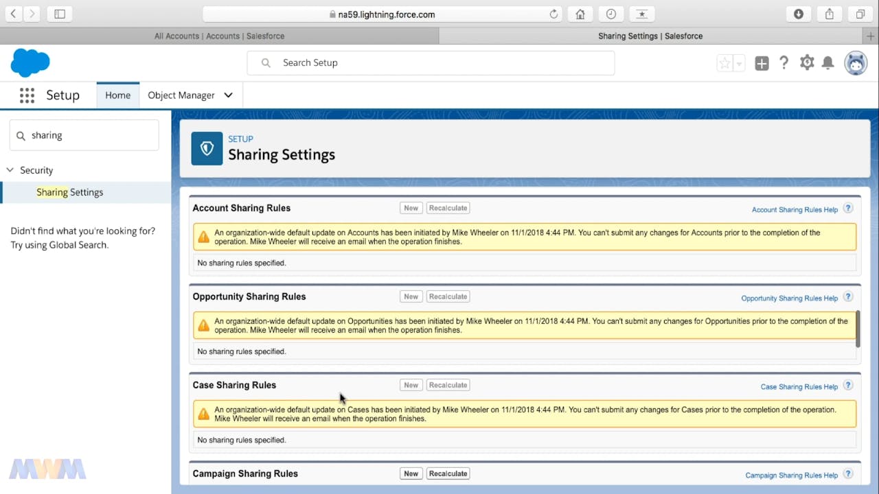Click Didn't find what you're looking for text
Viewport: 879px width, 494px height.
(x=83, y=231)
